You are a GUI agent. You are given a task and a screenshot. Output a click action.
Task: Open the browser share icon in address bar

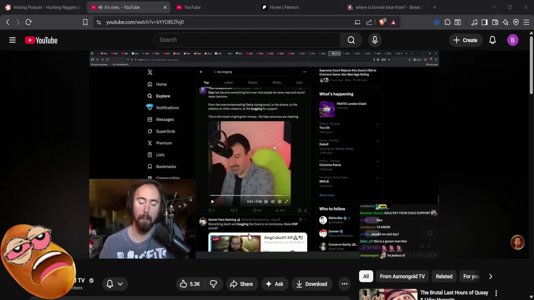(x=369, y=22)
